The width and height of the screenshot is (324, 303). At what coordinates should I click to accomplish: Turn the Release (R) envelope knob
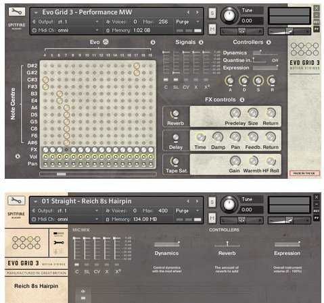272,81
